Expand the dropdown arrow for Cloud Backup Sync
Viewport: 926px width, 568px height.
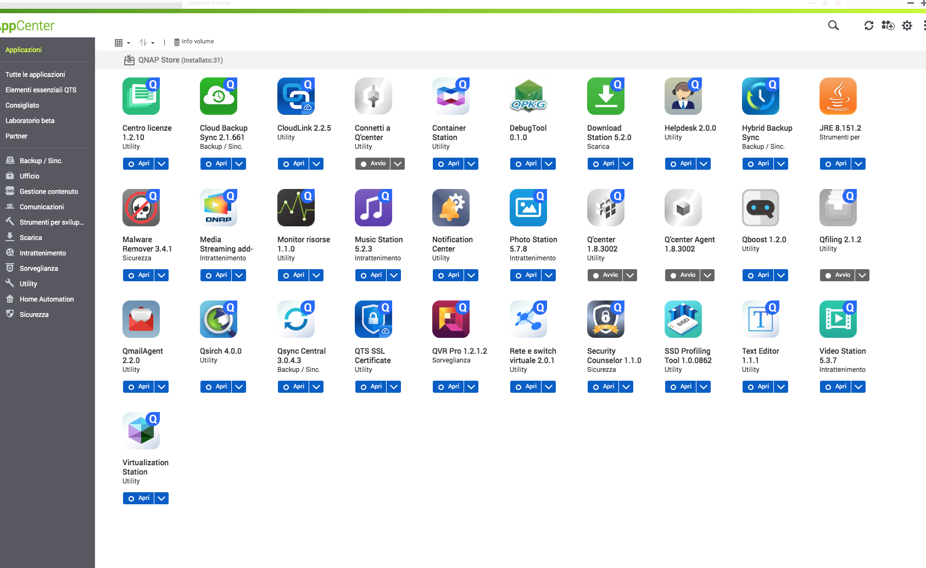[239, 164]
